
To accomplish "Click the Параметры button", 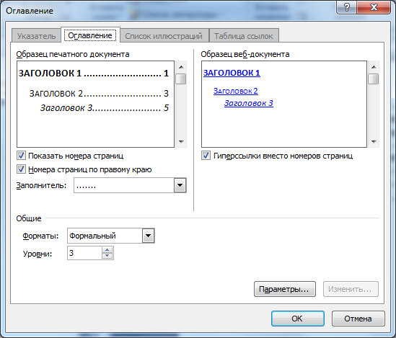I will click(x=285, y=289).
